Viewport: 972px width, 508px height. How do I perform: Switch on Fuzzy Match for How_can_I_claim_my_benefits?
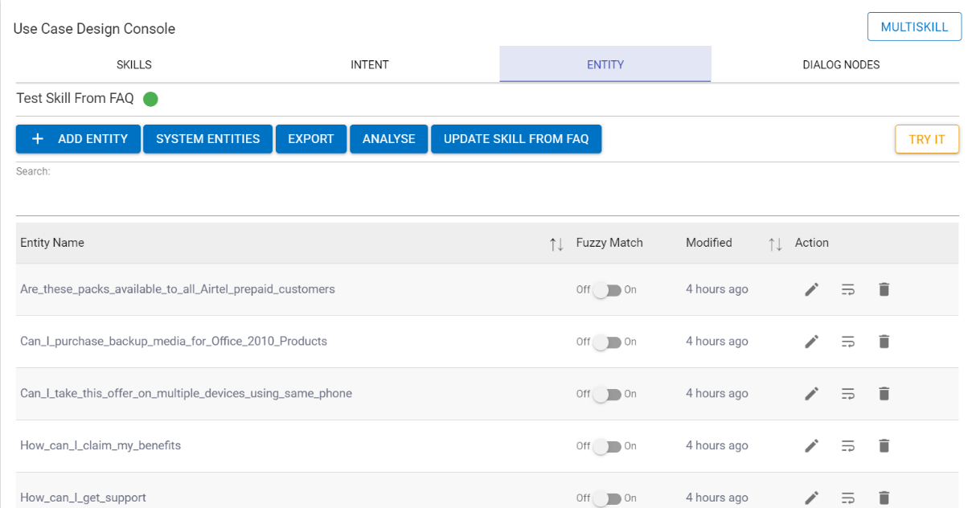coord(607,447)
